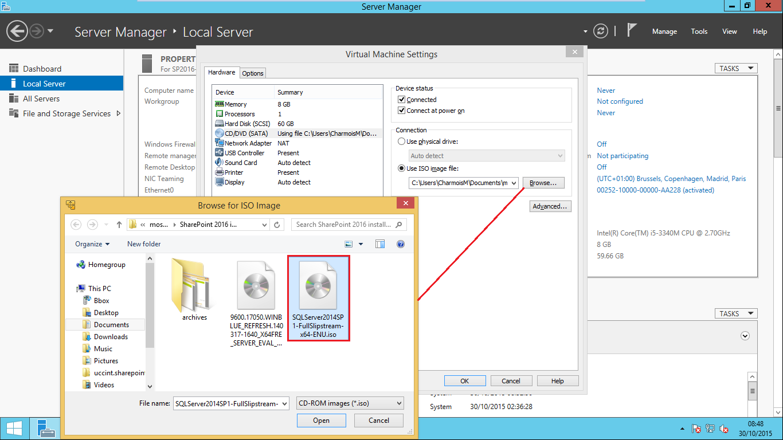Click the change view icon in browse dialog
783x440 pixels.
coord(348,244)
